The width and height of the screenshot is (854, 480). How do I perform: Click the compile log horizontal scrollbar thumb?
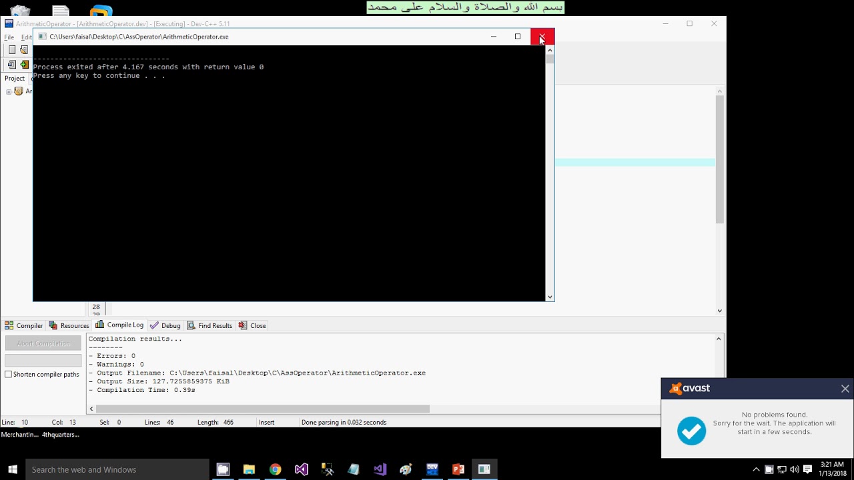click(x=263, y=409)
